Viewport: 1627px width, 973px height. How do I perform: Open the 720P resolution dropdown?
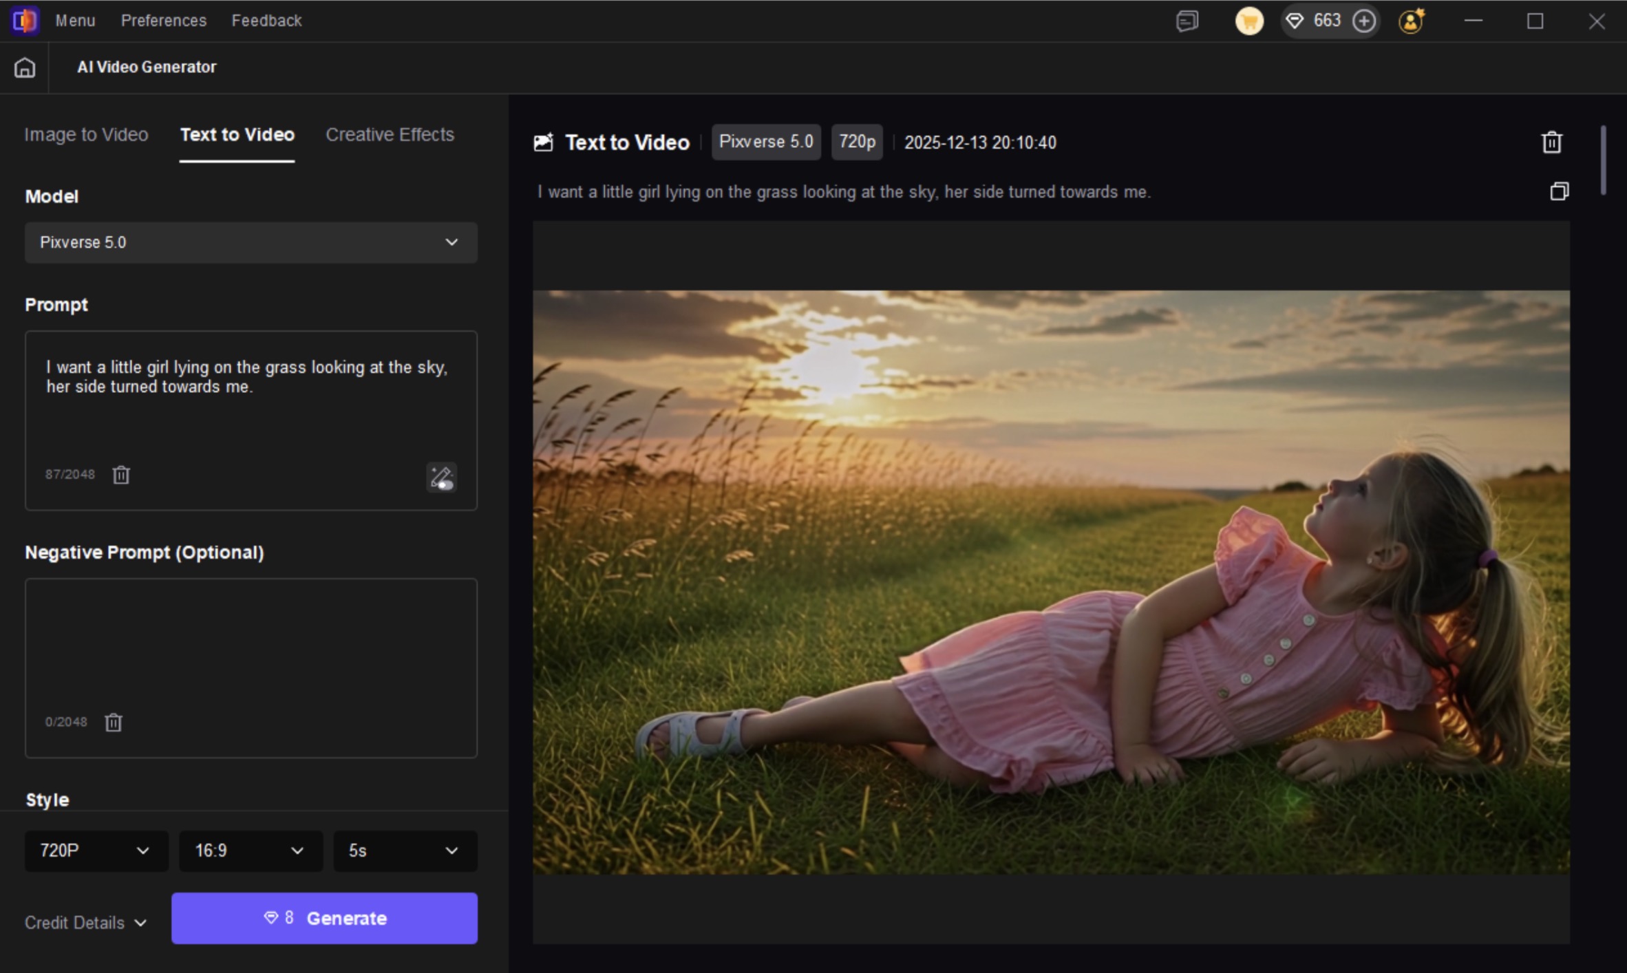click(96, 851)
